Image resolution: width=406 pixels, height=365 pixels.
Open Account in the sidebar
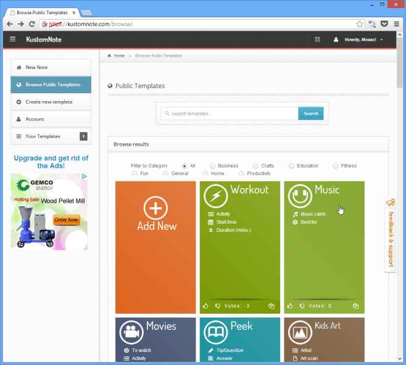click(x=51, y=119)
